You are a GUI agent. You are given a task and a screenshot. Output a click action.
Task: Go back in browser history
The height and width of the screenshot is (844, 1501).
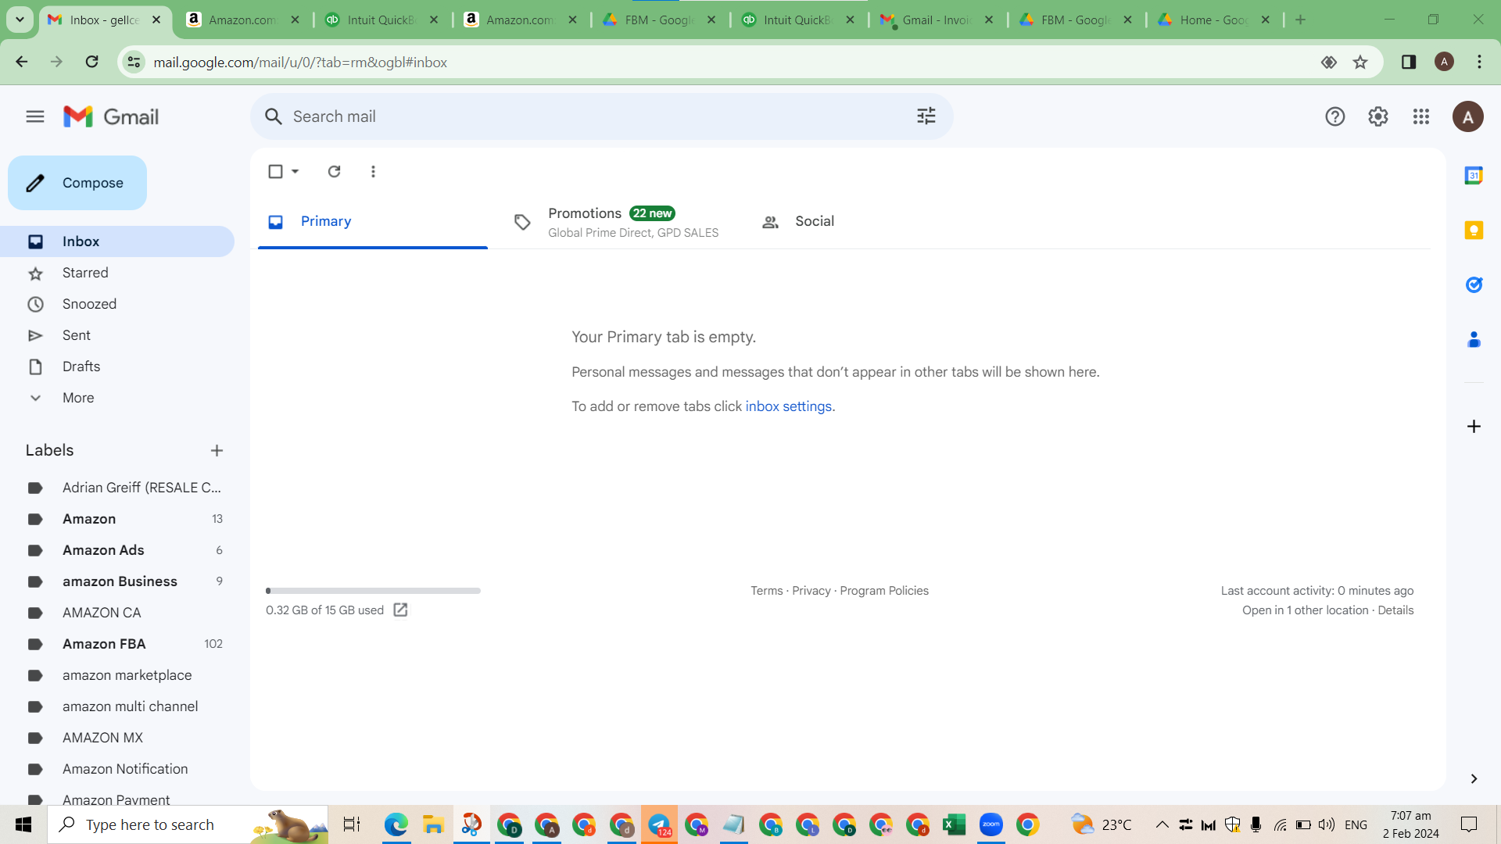coord(22,62)
